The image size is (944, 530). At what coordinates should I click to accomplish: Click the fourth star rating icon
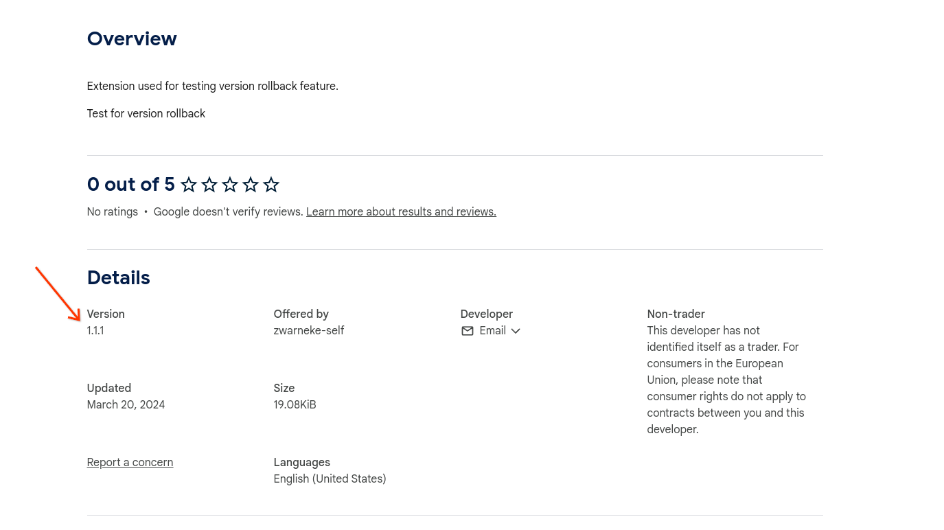point(251,185)
